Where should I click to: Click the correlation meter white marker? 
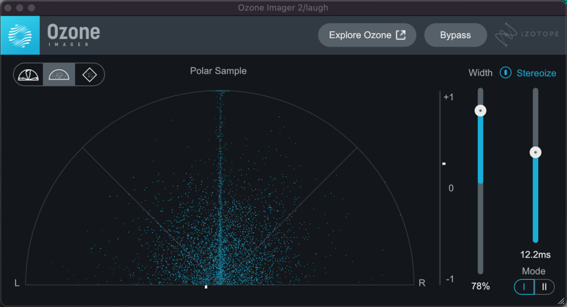[x=444, y=163]
